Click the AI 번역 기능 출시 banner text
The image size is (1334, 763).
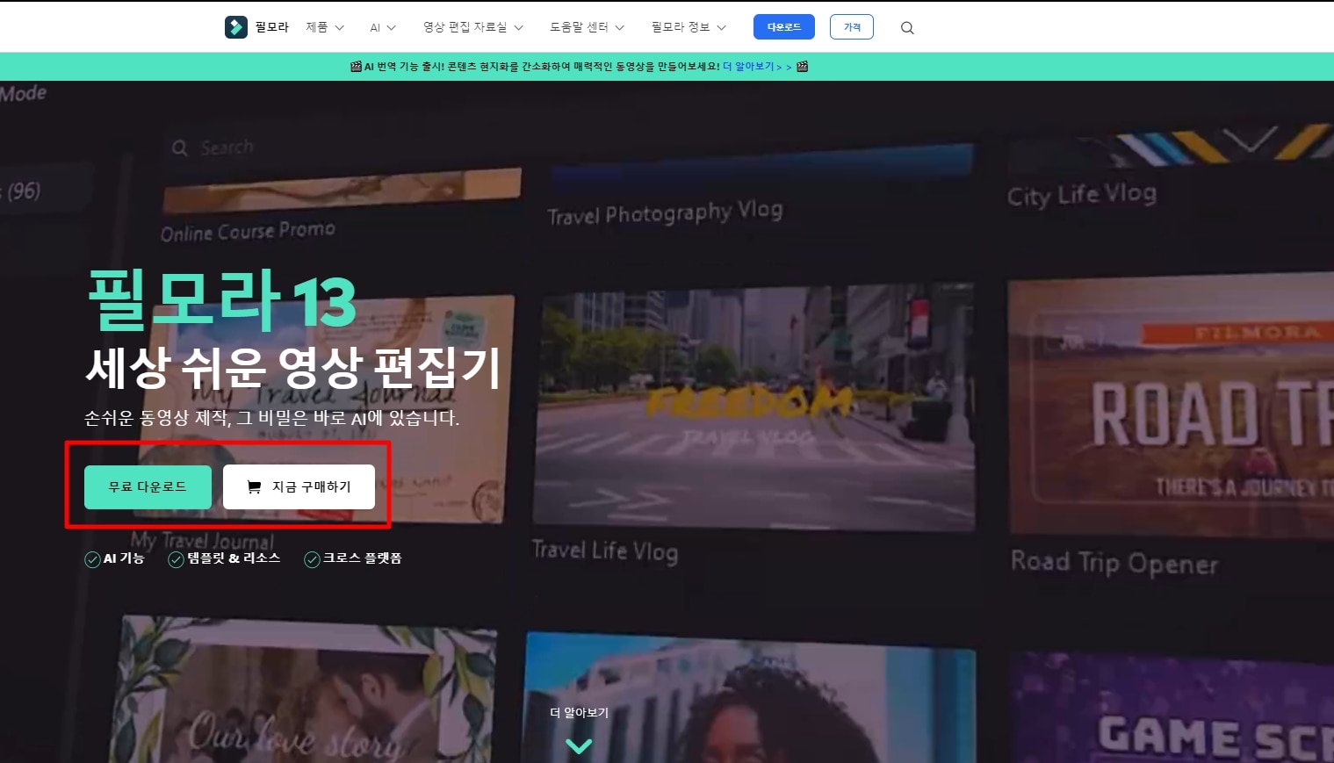pos(542,67)
